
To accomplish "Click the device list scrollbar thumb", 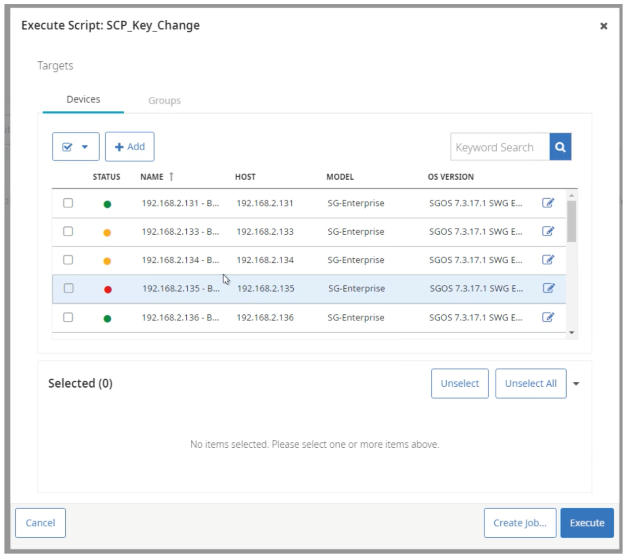I will click(x=572, y=221).
